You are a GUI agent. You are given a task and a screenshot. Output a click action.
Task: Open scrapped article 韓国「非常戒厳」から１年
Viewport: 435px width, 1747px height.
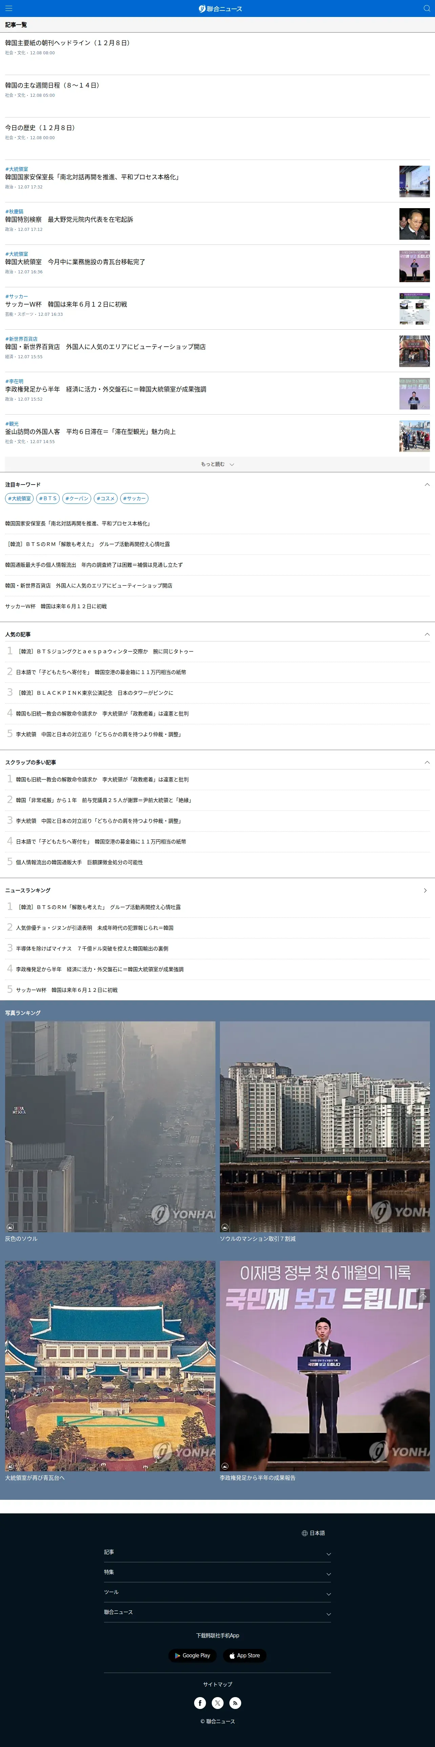[x=104, y=800]
